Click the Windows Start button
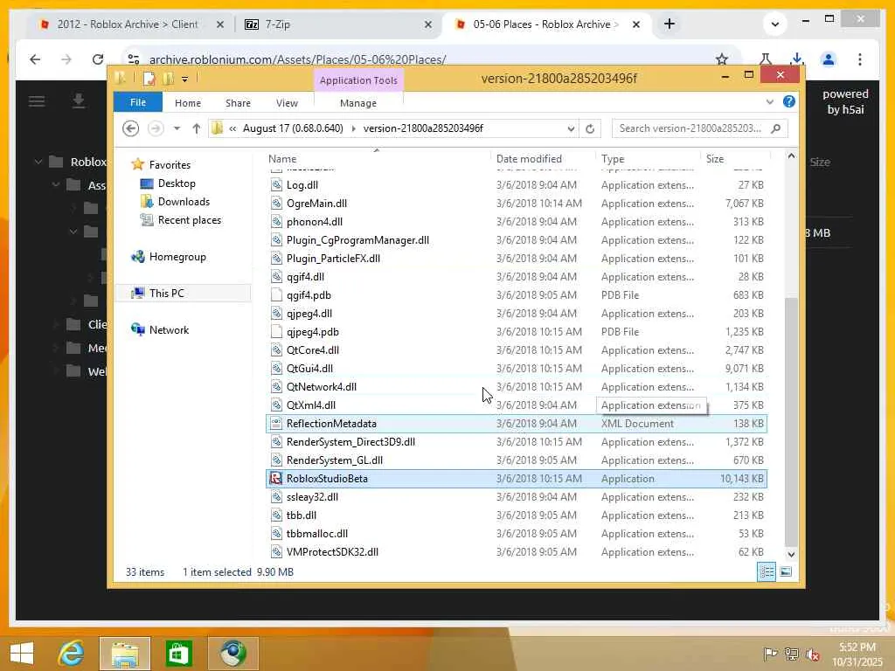The height and width of the screenshot is (671, 895). point(22,654)
